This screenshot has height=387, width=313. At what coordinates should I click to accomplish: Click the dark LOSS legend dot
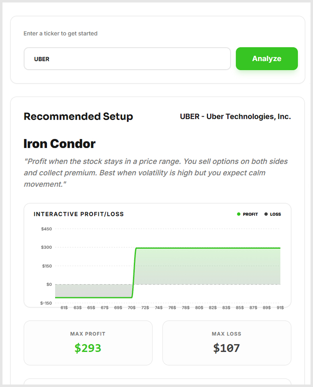point(266,214)
